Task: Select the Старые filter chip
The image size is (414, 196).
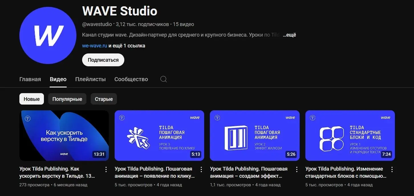Action: (103, 99)
